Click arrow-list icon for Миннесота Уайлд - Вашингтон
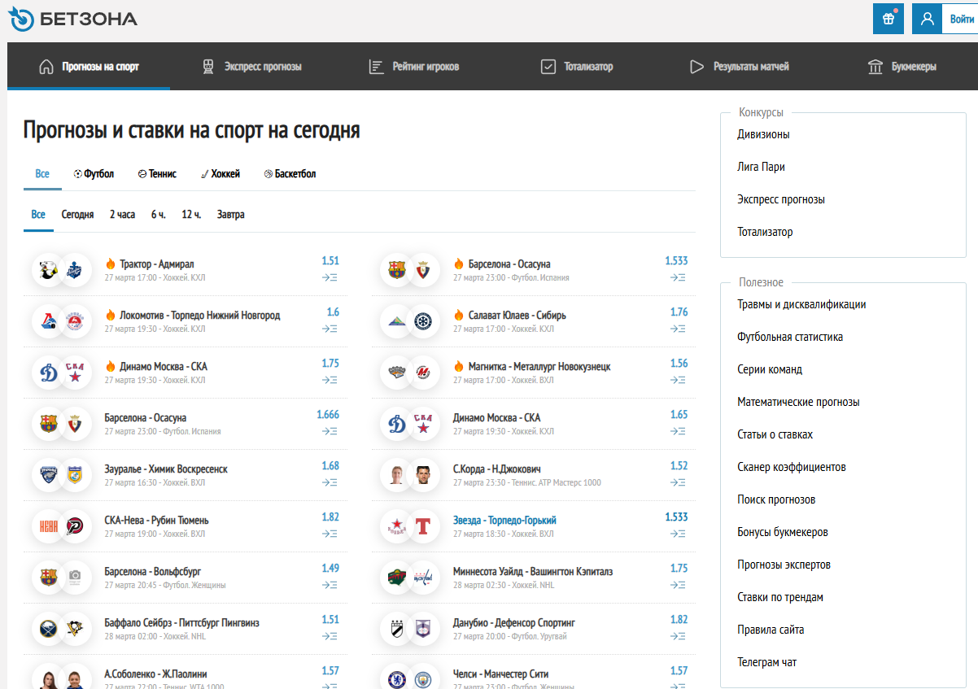 coord(679,585)
